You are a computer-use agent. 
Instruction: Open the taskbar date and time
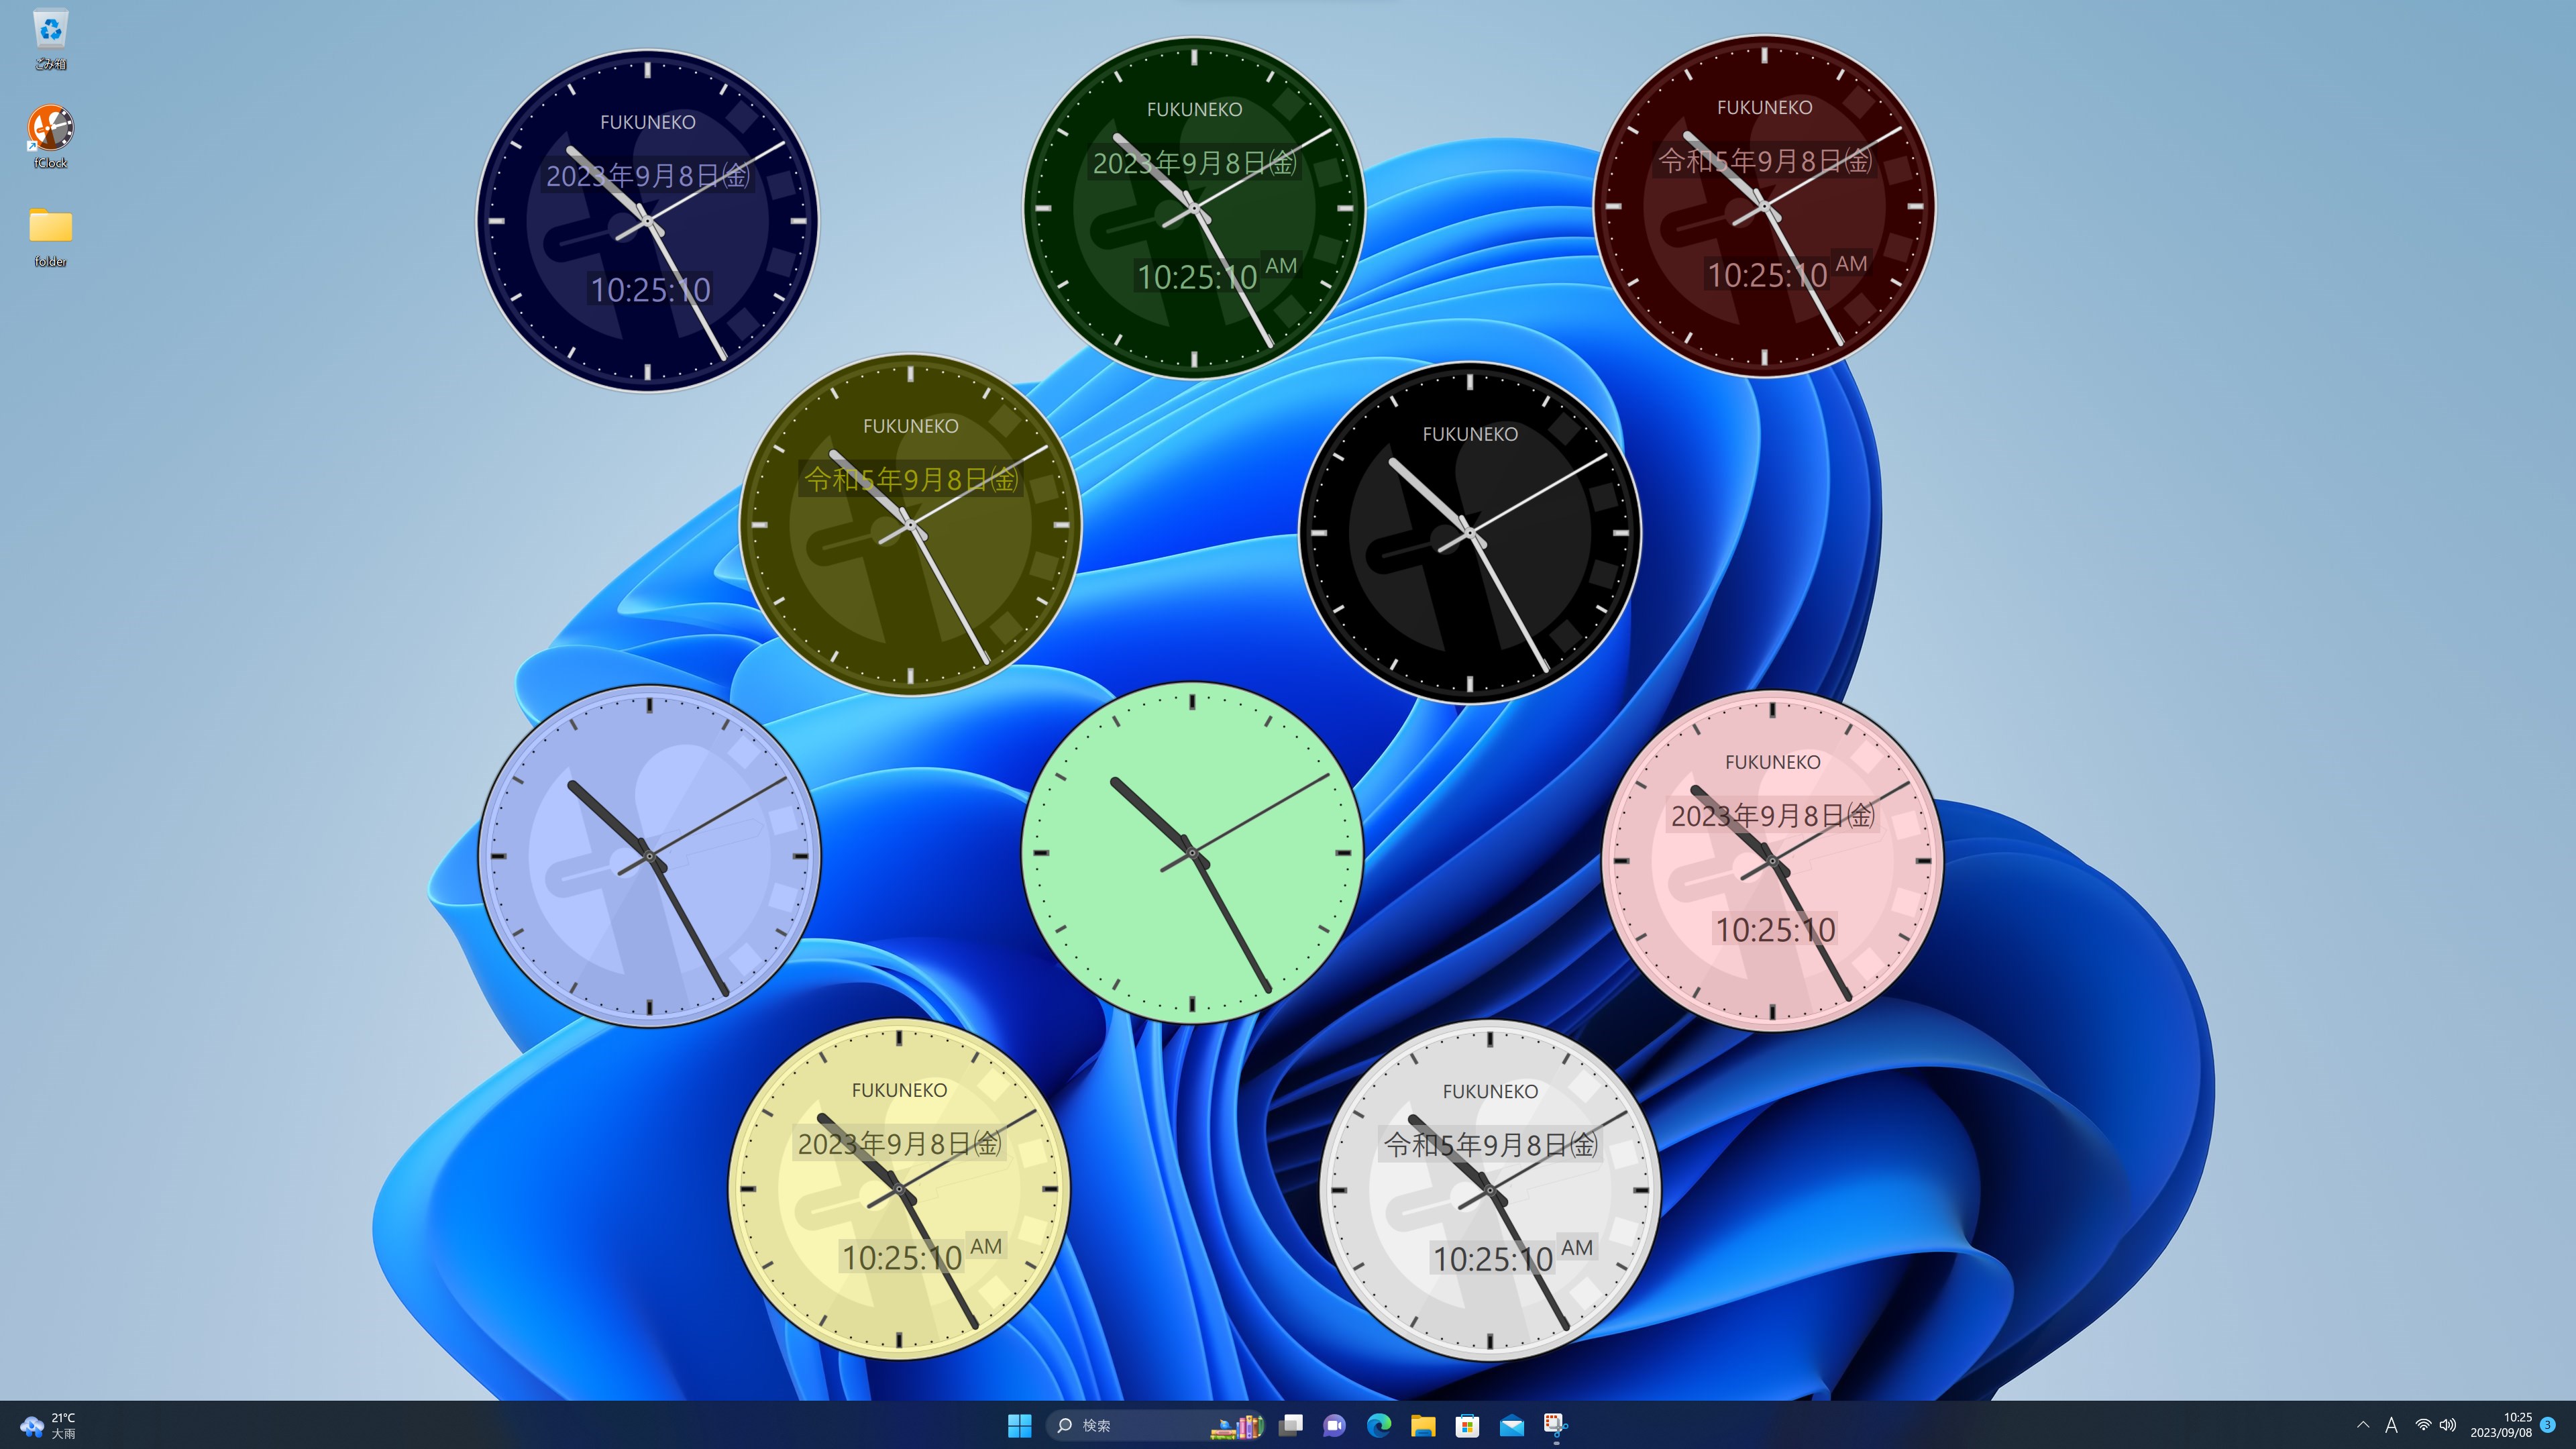coord(2502,1425)
